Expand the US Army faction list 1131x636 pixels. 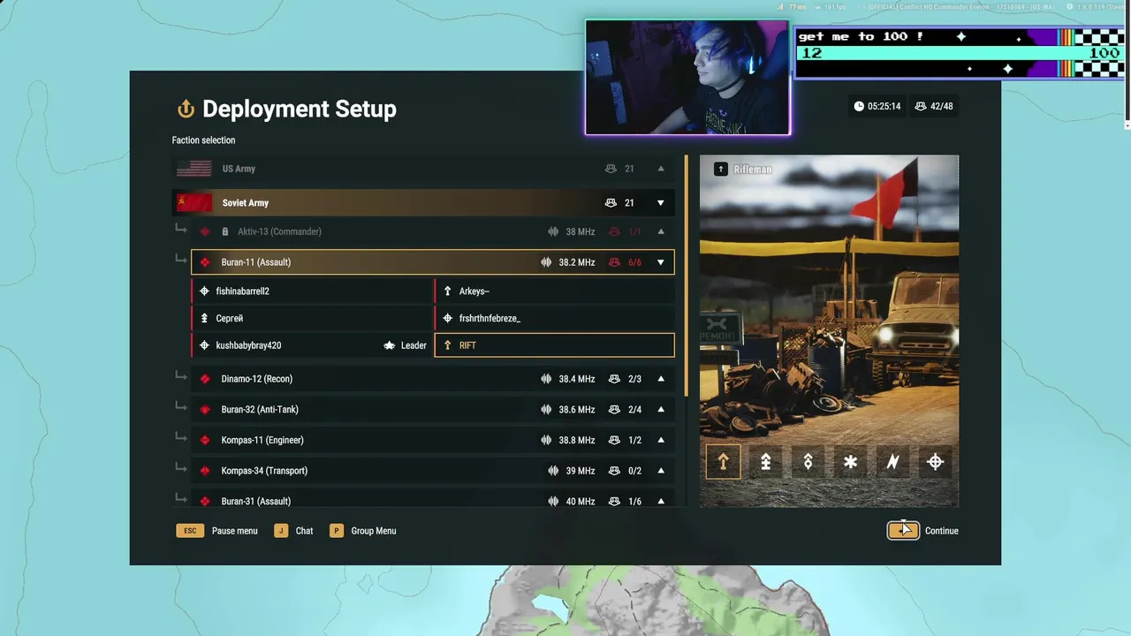coord(661,169)
